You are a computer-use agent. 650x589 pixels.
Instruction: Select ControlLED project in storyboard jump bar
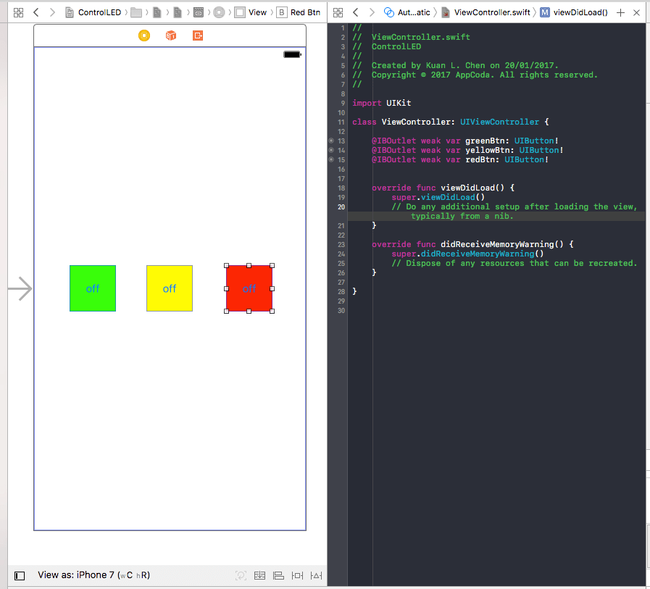tap(93, 12)
